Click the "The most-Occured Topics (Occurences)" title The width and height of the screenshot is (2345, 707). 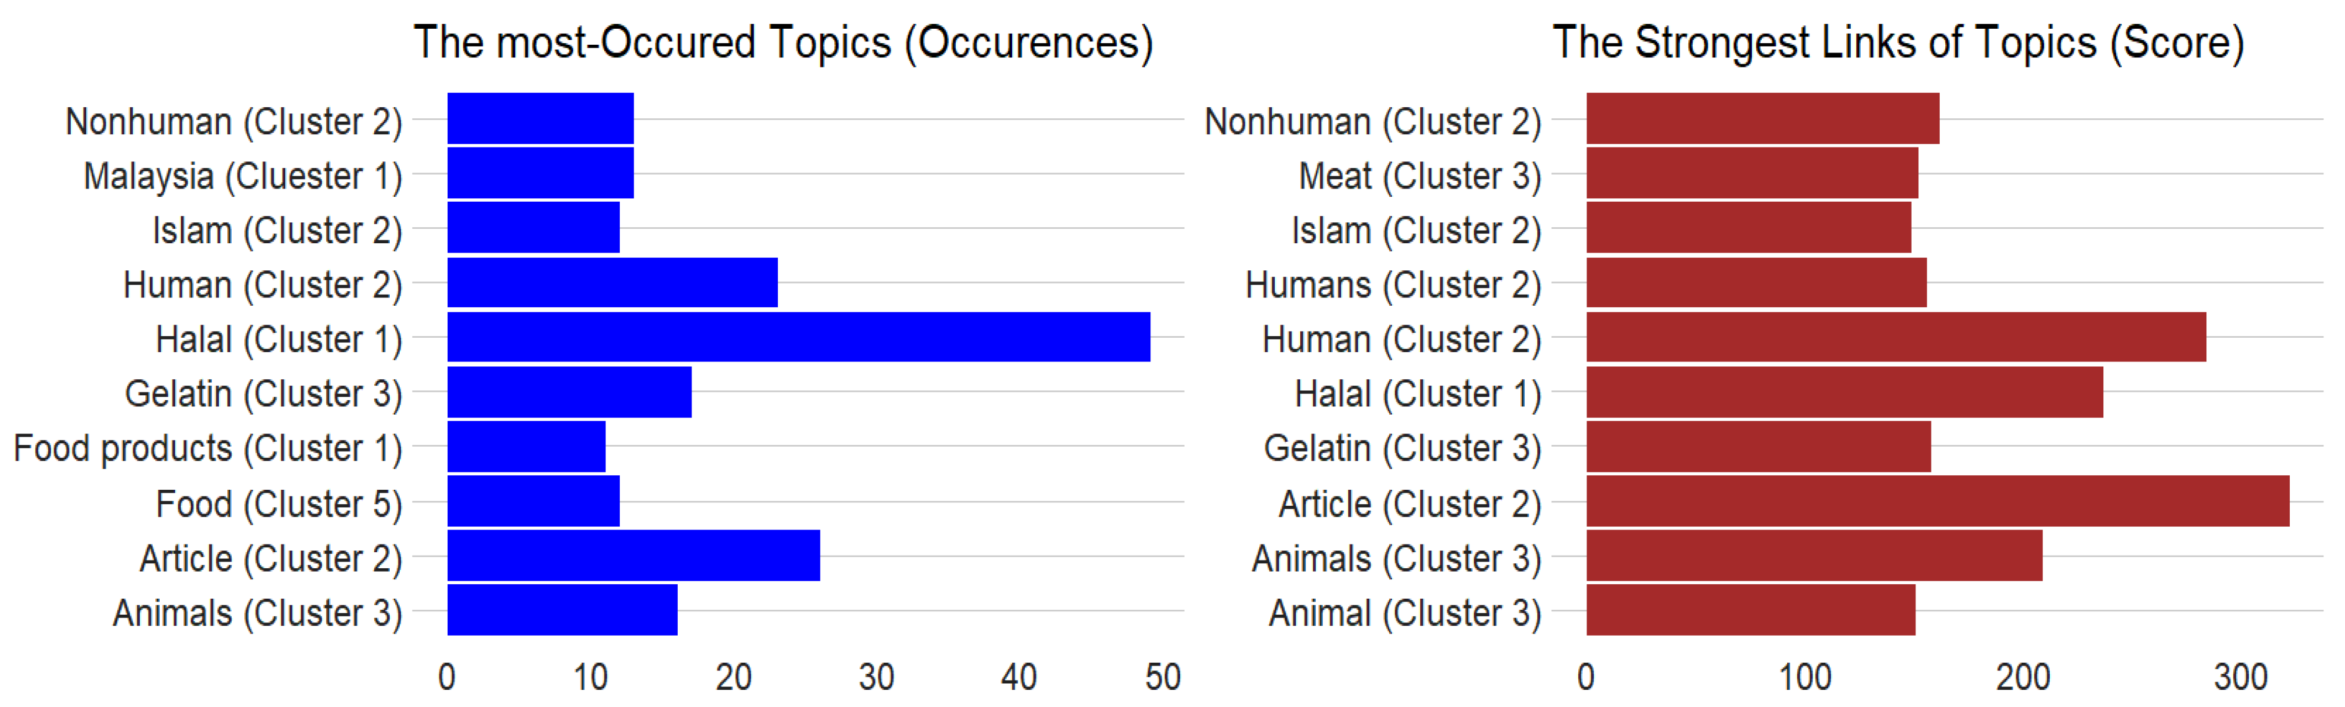(783, 43)
